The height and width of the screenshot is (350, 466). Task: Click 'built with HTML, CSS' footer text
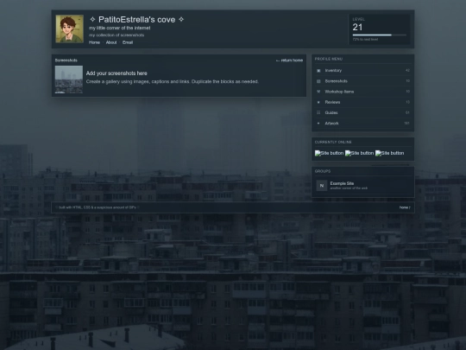98,207
